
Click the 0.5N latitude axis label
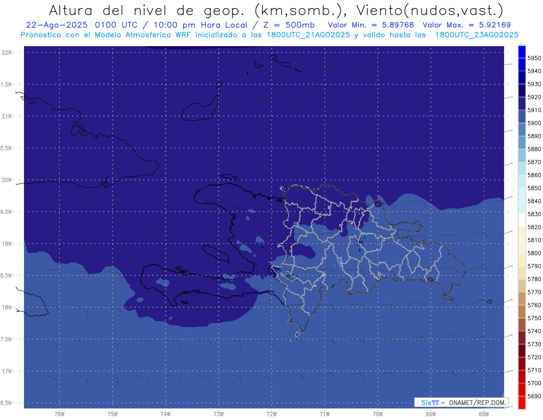[7, 148]
